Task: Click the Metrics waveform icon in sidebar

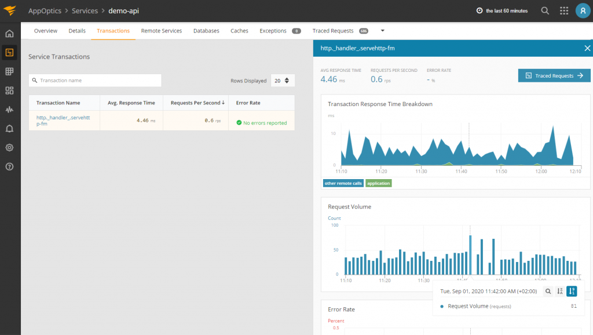Action: (9, 109)
